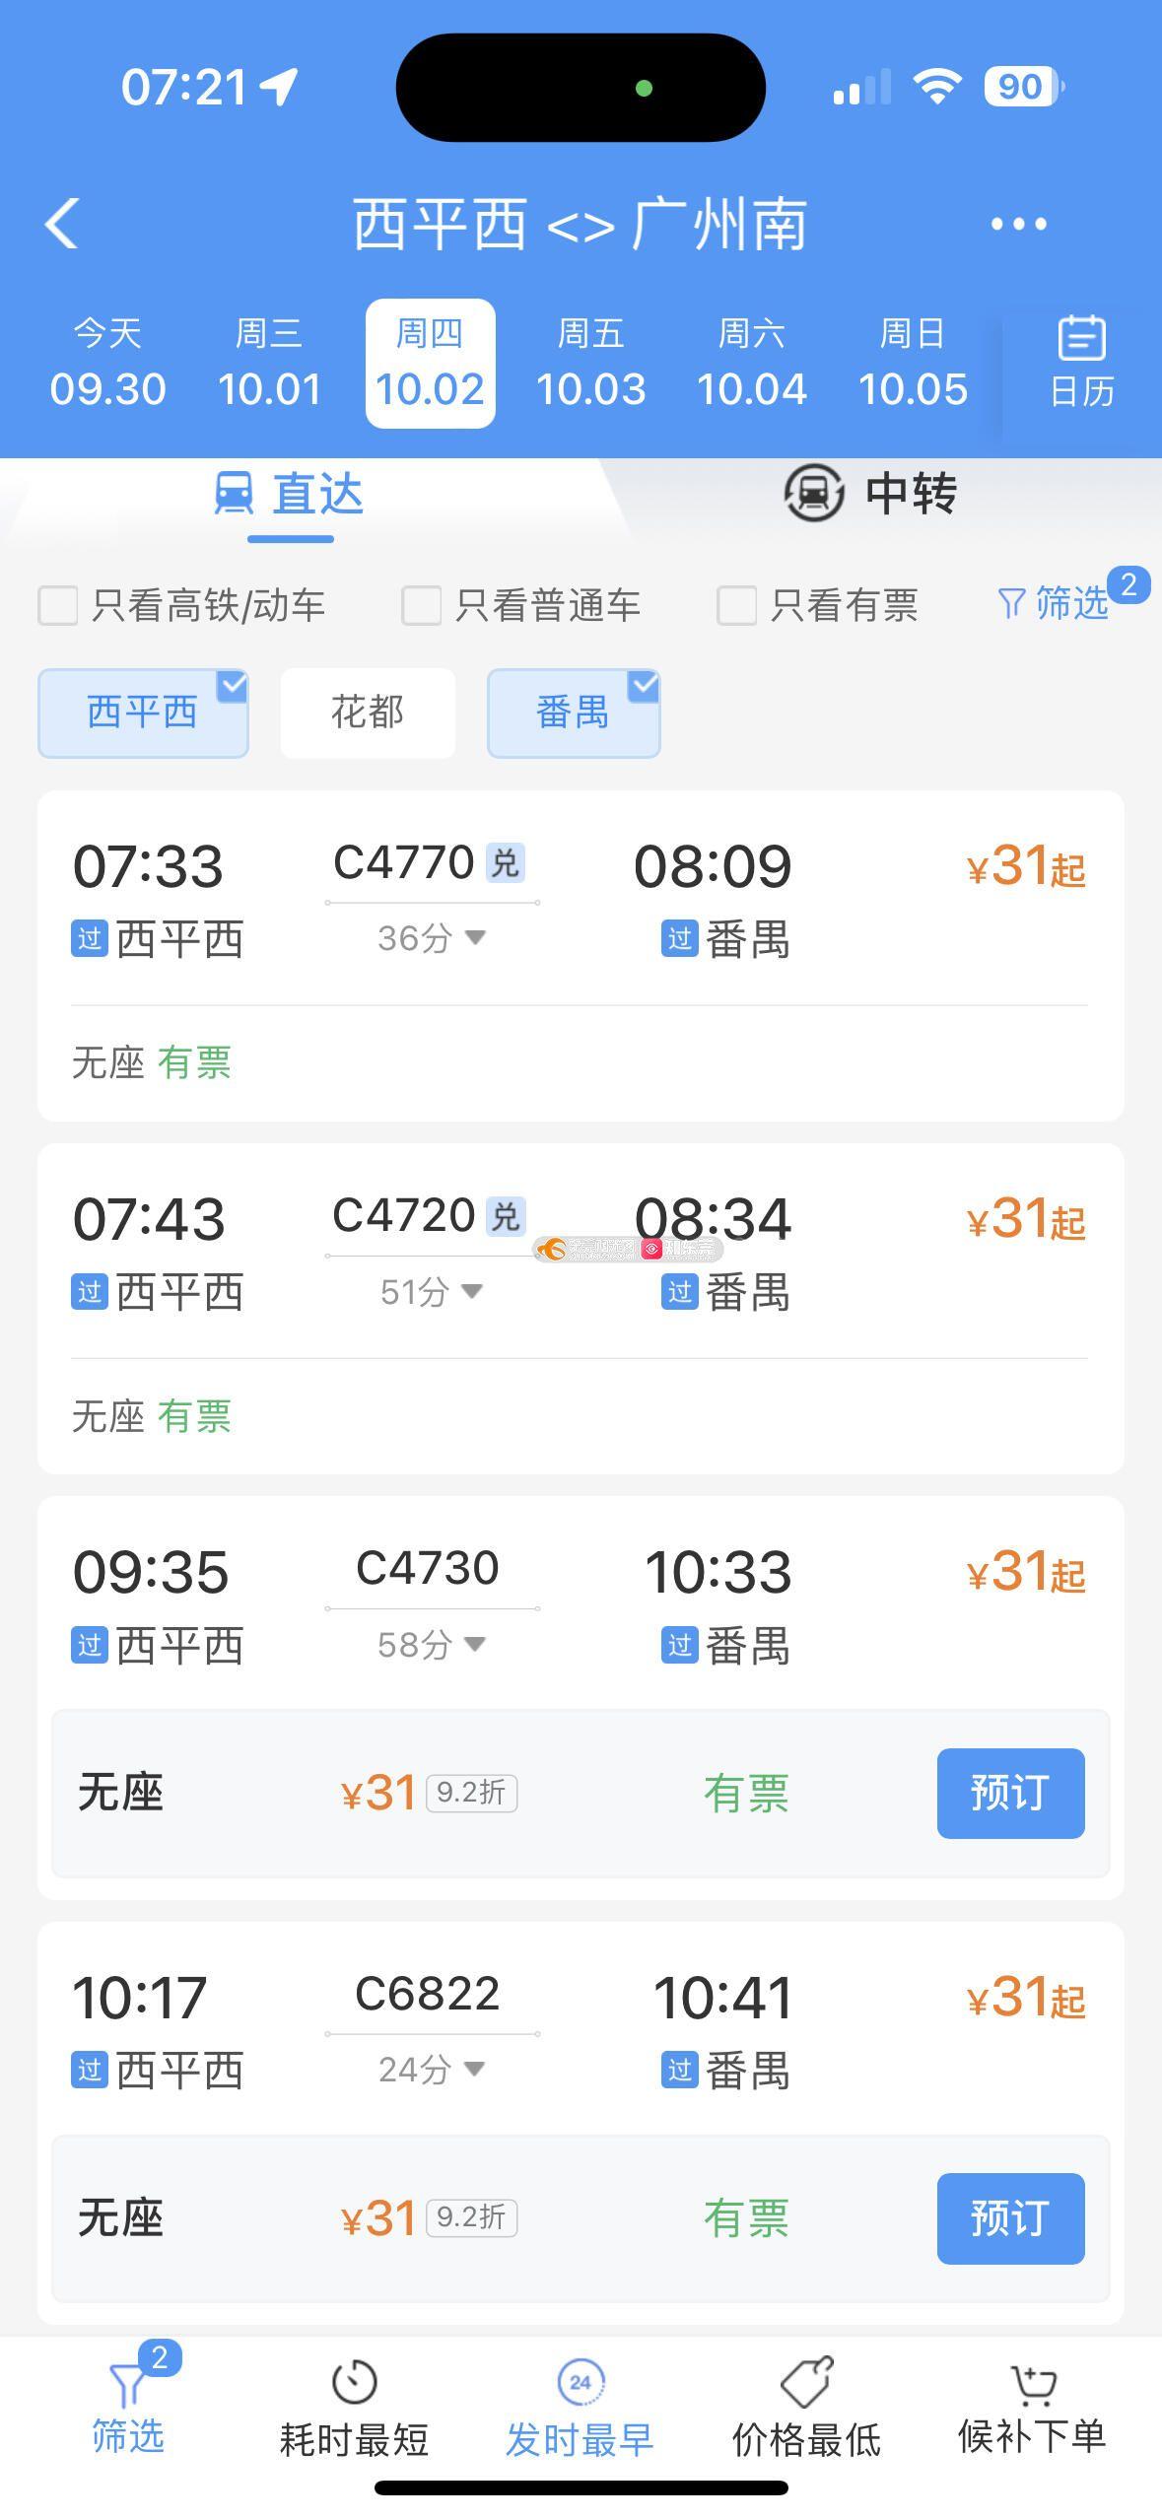Expand stops for C4770 36分 duration
Image resolution: width=1162 pixels, height=2519 pixels.
pos(432,938)
